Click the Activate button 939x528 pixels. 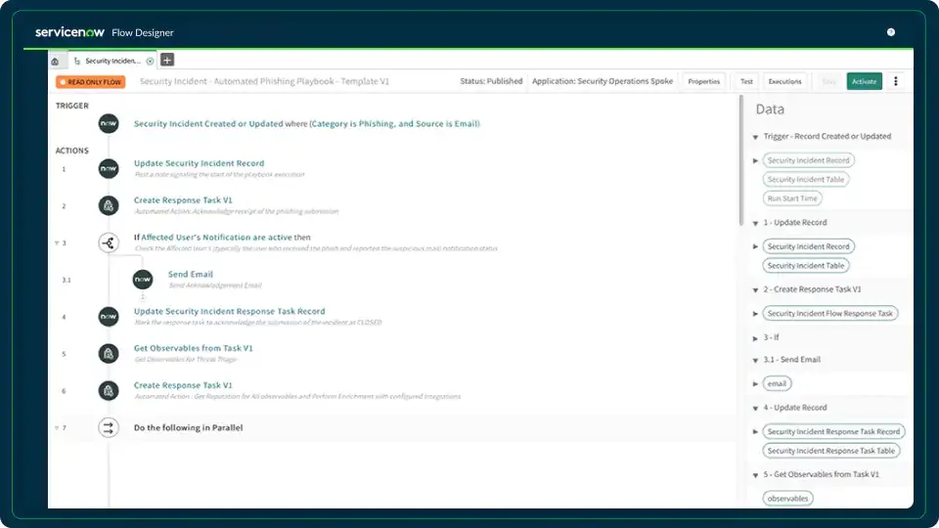(x=864, y=81)
